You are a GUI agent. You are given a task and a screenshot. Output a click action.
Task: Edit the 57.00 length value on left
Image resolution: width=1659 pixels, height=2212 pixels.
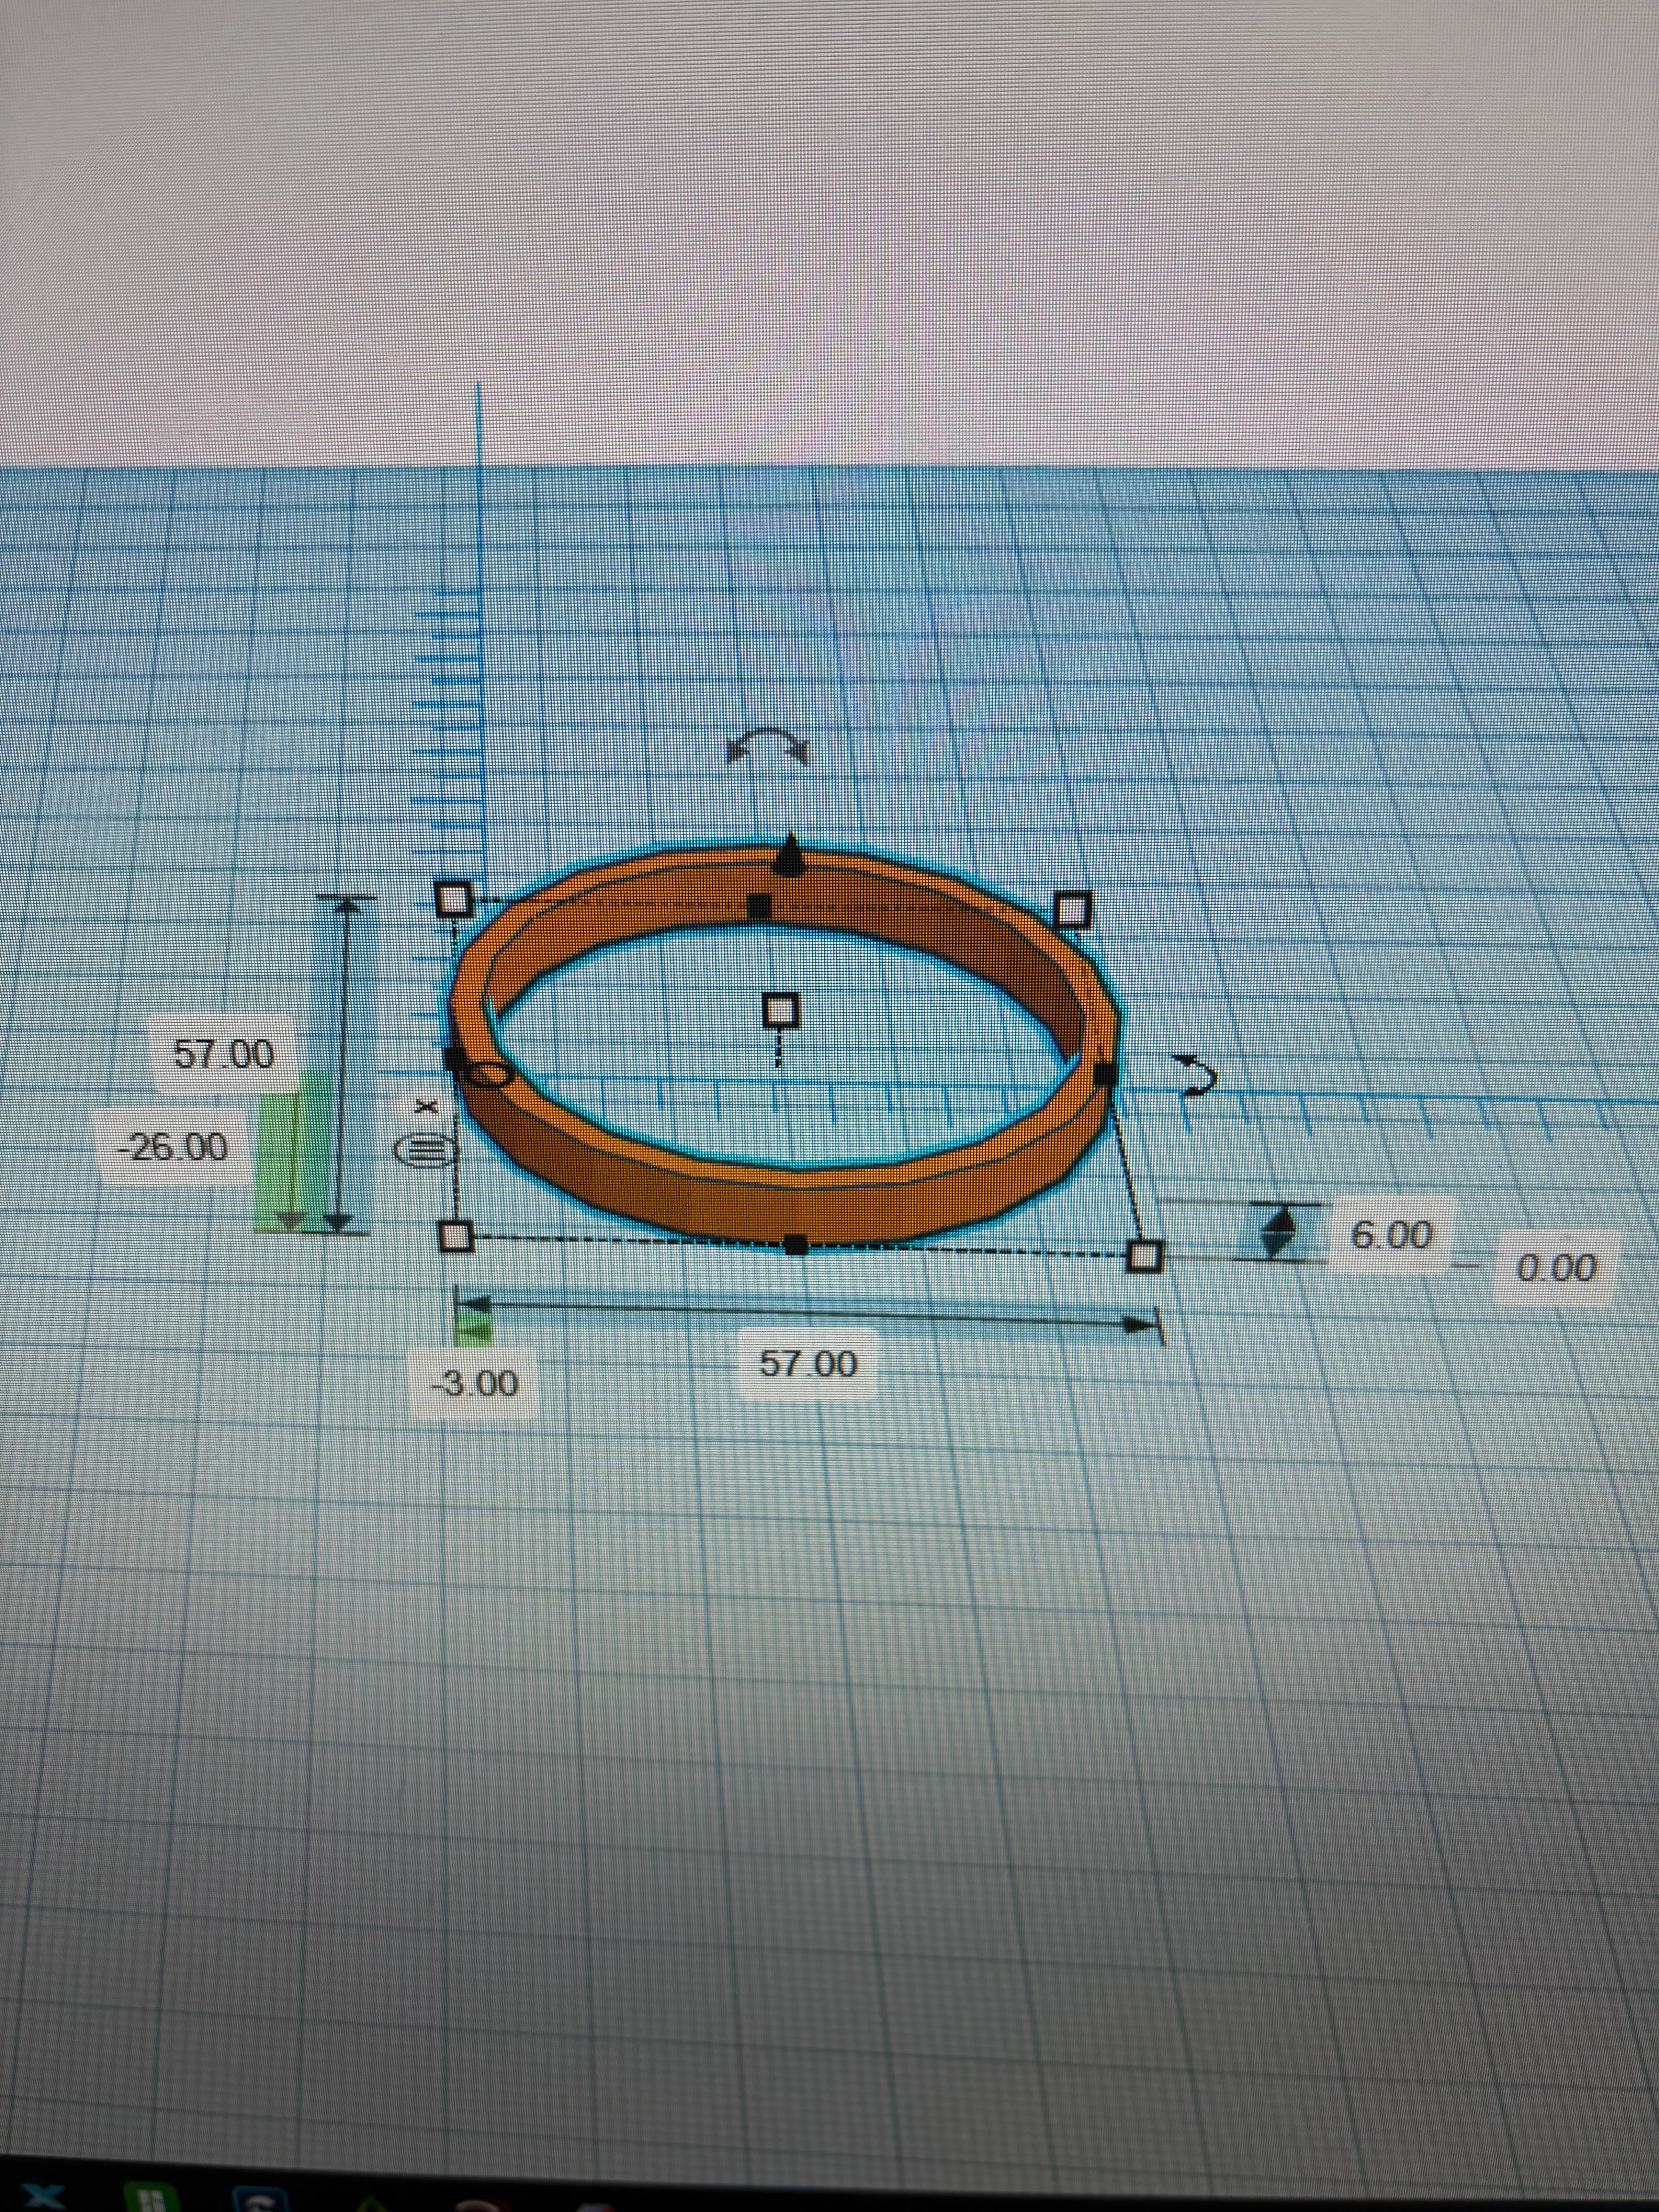tap(223, 1054)
